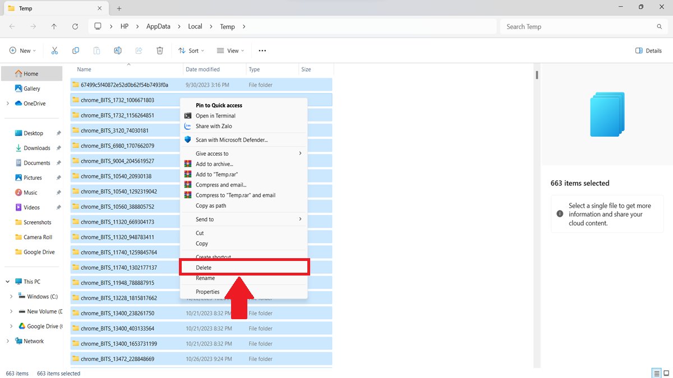Select Copy as path menu entry
The height and width of the screenshot is (378, 673).
pos(211,206)
